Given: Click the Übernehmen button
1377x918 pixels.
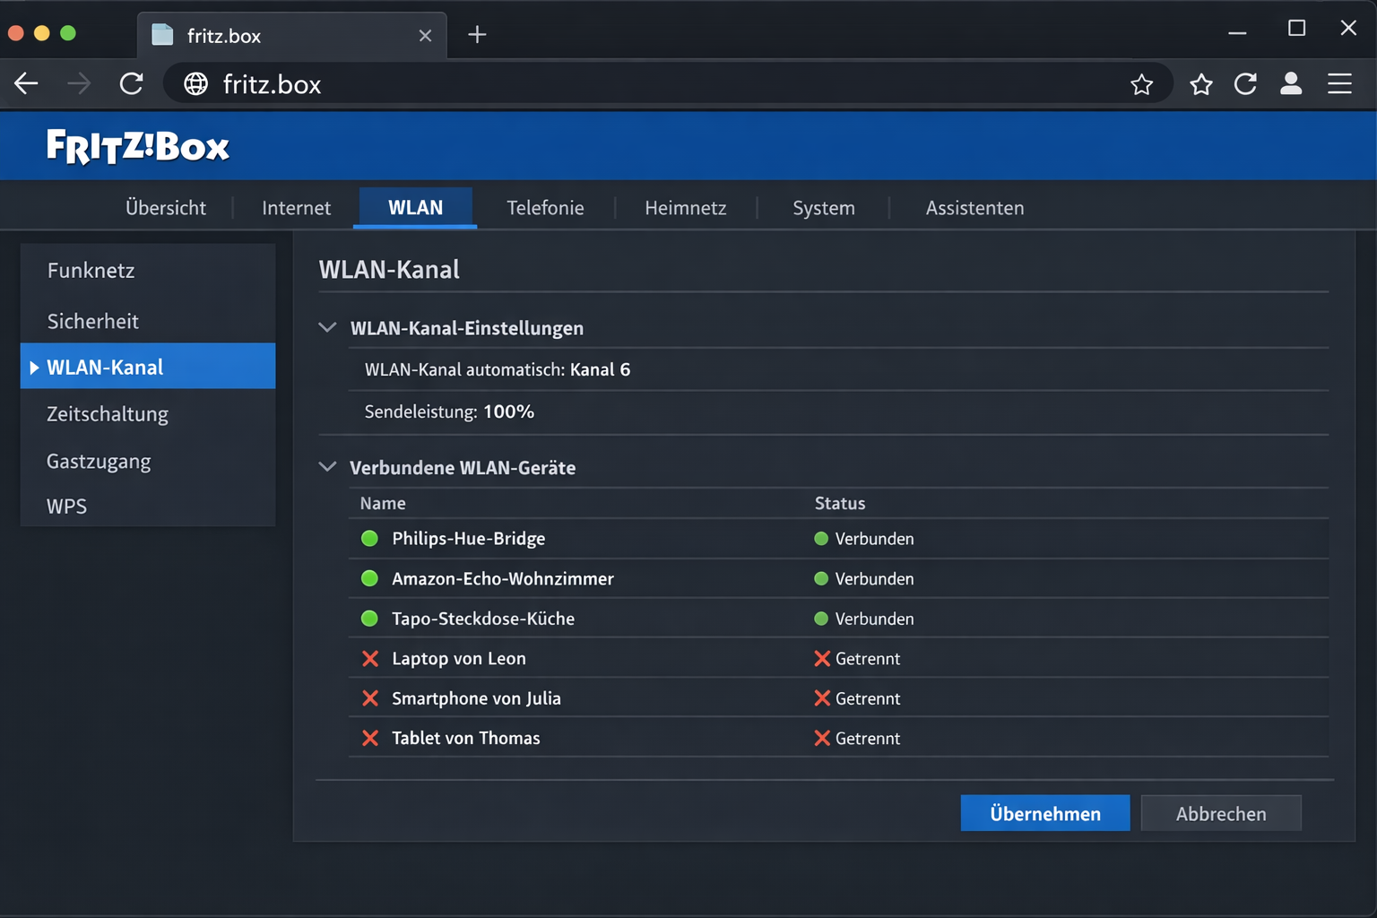Looking at the screenshot, I should (1045, 813).
